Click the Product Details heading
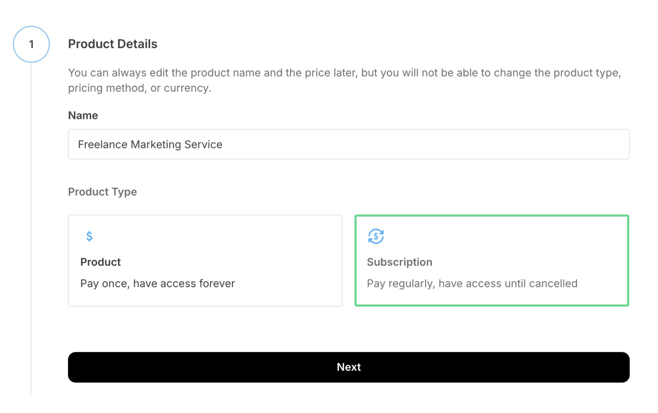 [x=113, y=44]
